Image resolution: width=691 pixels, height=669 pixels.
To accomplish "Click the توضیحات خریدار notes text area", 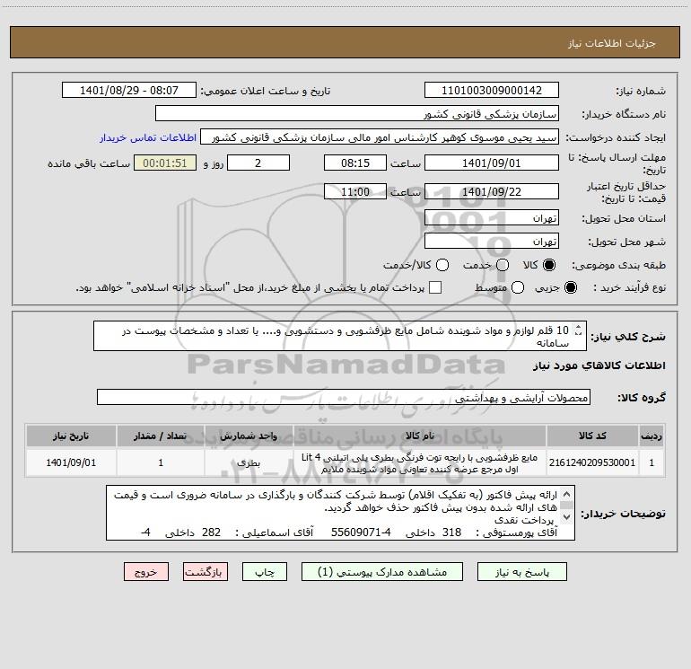I will [340, 513].
